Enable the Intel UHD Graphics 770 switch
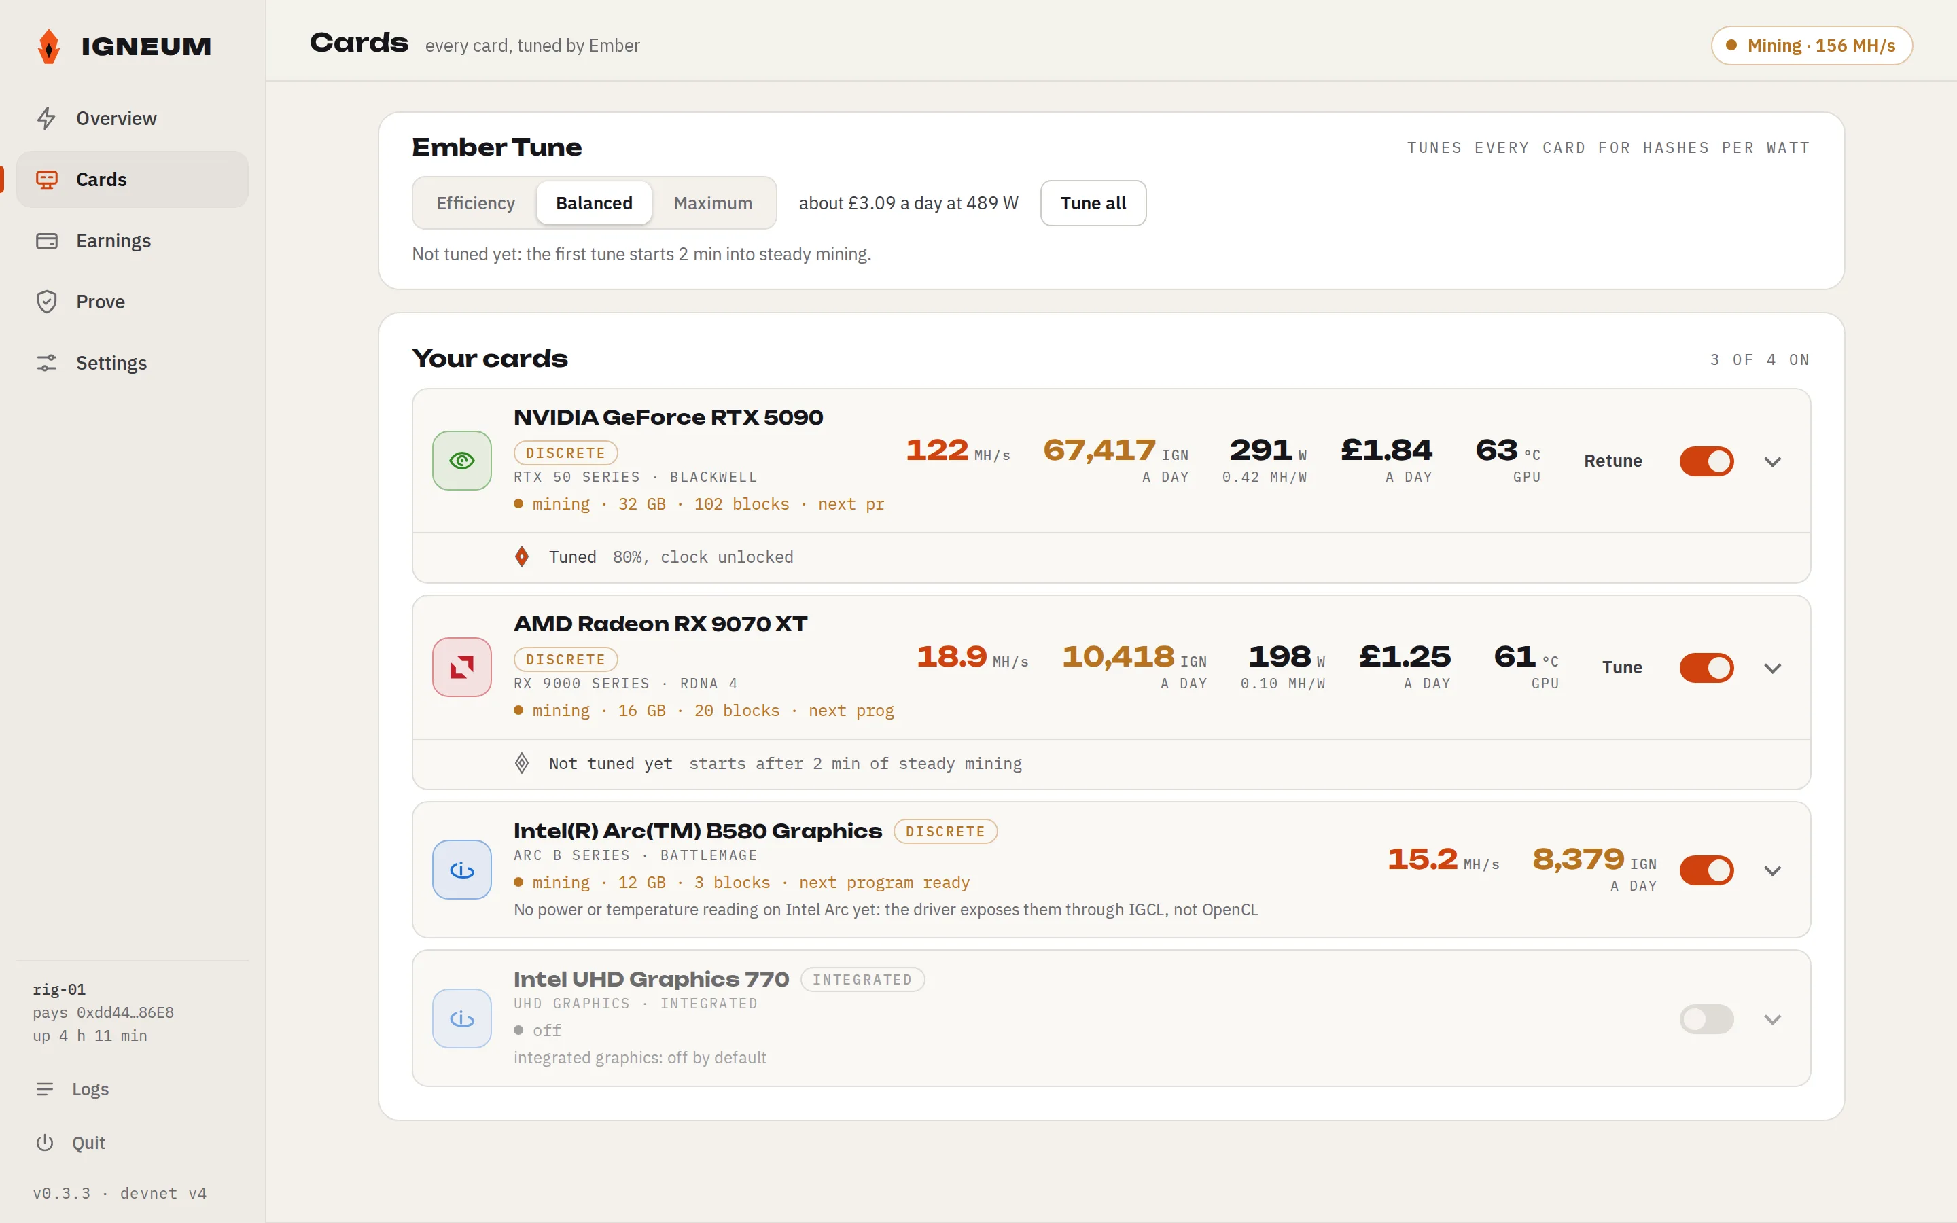Viewport: 1957px width, 1223px height. [1706, 1019]
